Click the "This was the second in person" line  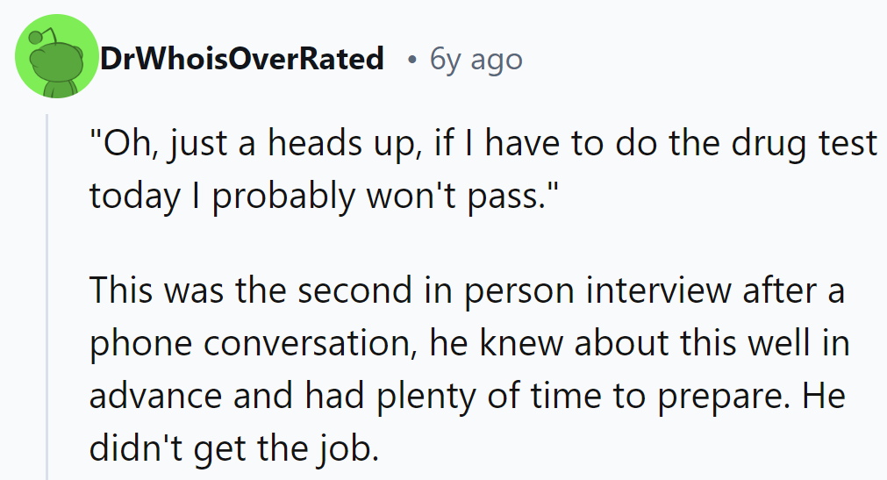(x=467, y=290)
